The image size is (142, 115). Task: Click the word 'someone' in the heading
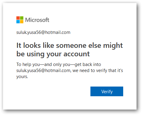(x=71, y=46)
